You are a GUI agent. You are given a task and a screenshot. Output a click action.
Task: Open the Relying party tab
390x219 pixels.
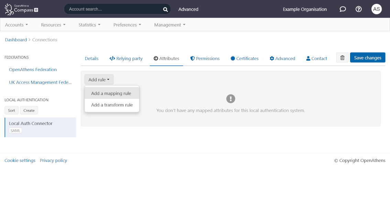tap(126, 59)
